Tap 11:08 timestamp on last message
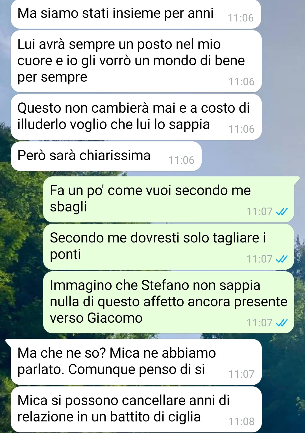This screenshot has width=305, height=433. coord(241,421)
